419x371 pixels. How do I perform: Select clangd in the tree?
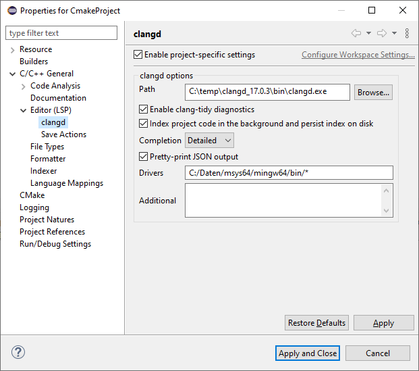[x=53, y=122]
